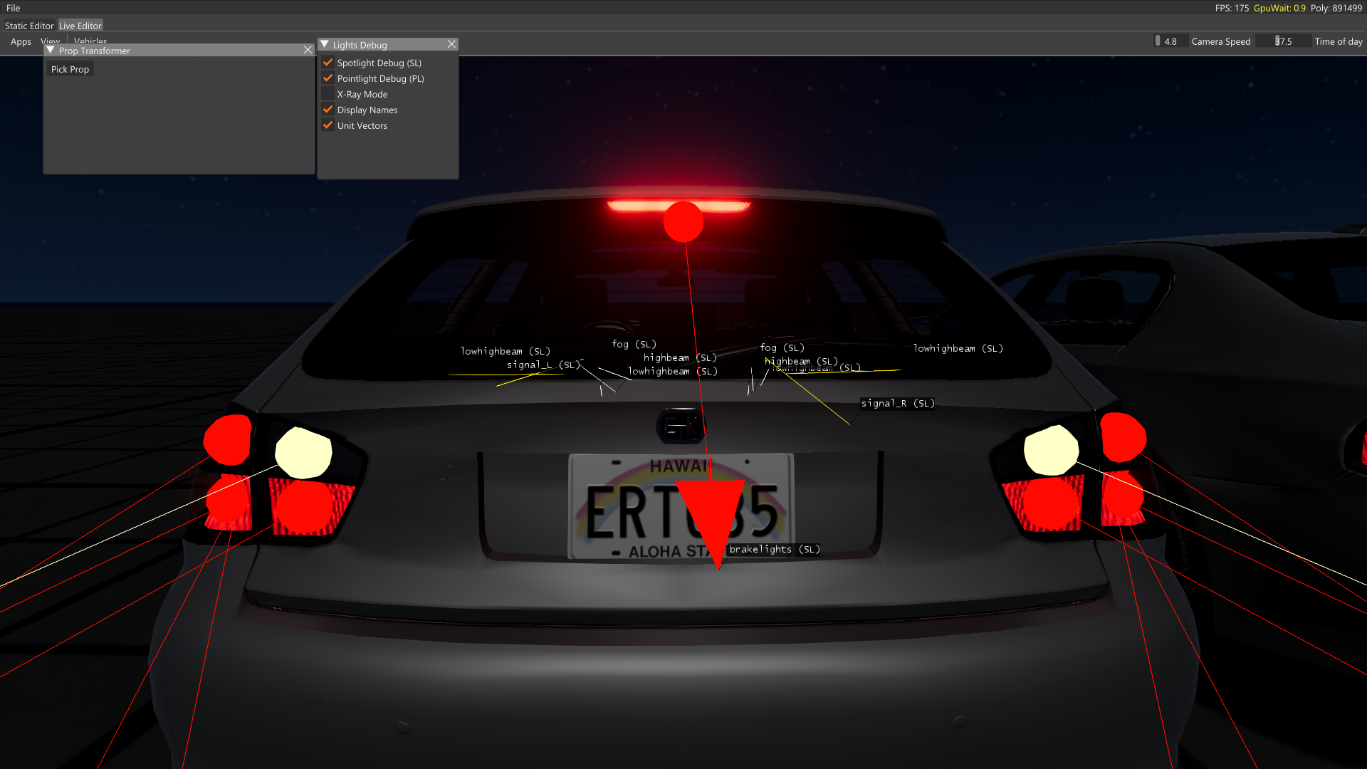Collapse the Prop Transformer panel triangle
This screenshot has height=769, width=1367.
point(51,51)
